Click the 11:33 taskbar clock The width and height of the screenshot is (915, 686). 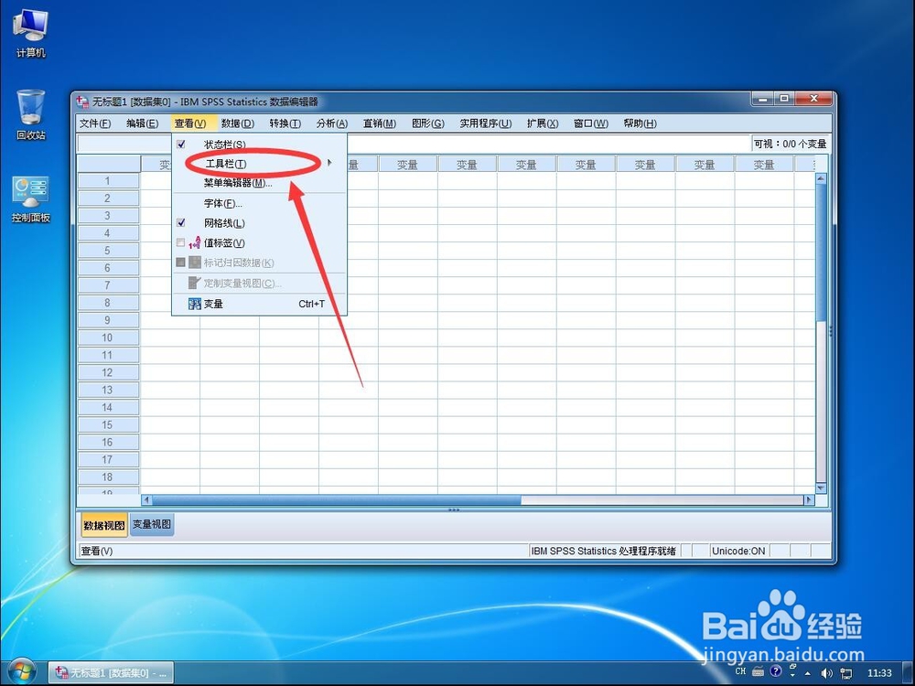pos(879,673)
